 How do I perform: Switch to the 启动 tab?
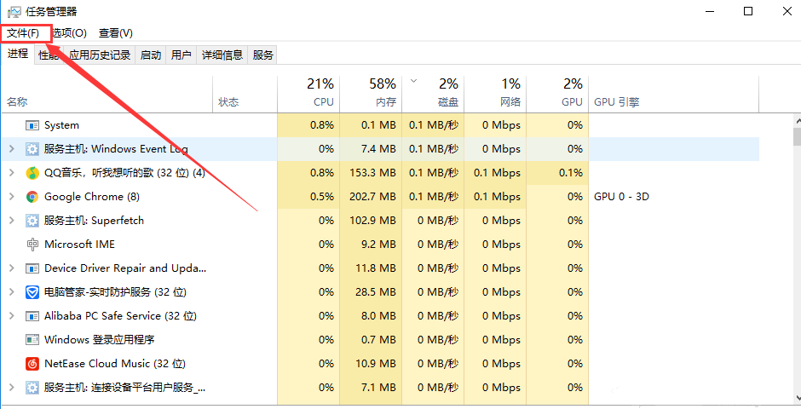click(151, 55)
